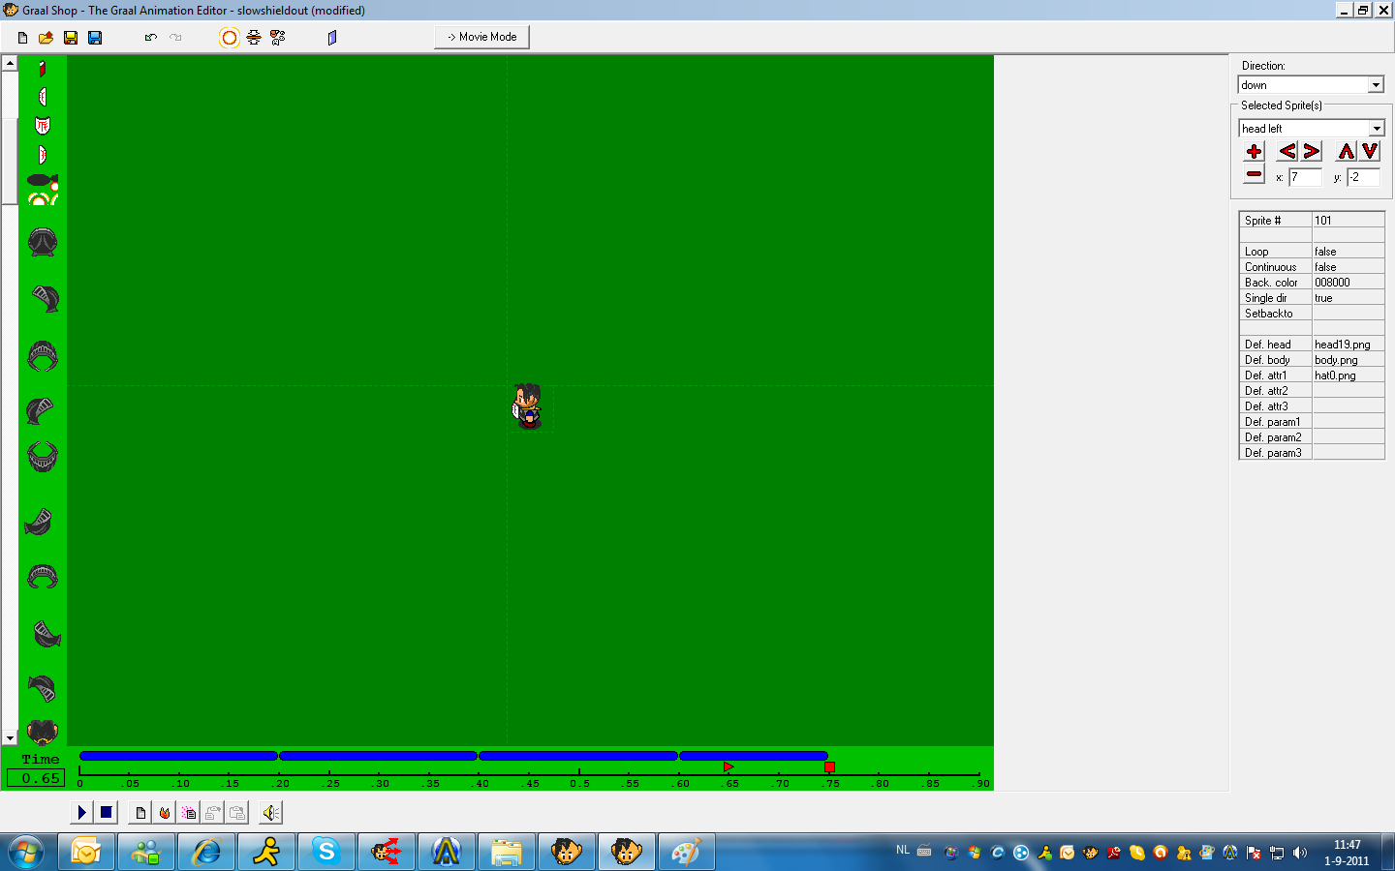
Task: Click the speaker sound icon
Action: pos(271,813)
